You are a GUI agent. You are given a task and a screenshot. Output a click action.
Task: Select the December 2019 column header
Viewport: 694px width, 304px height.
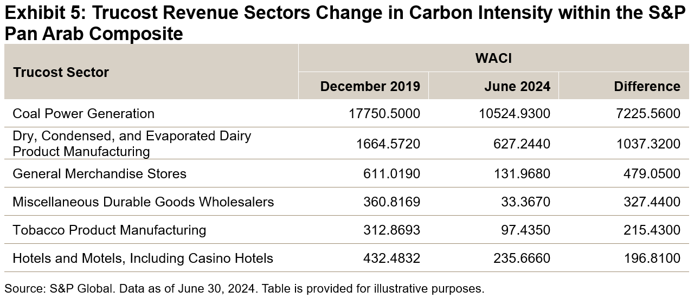tap(370, 86)
